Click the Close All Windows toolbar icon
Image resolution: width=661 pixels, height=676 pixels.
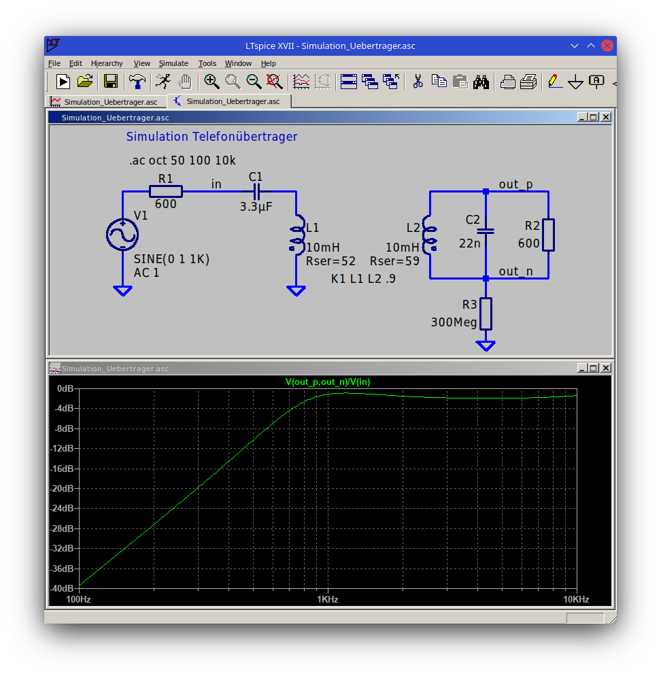pyautogui.click(x=391, y=82)
